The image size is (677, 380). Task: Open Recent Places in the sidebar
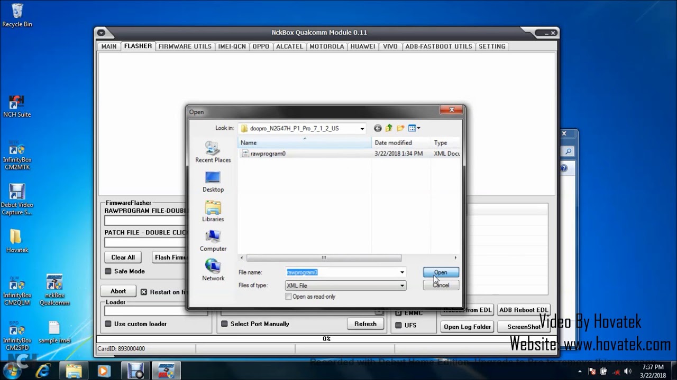[213, 152]
